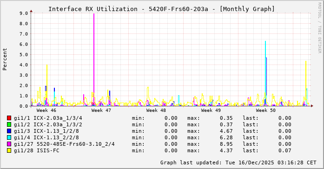
Task: Click the yellow gi1/28 legend swatch
Action: click(9, 150)
